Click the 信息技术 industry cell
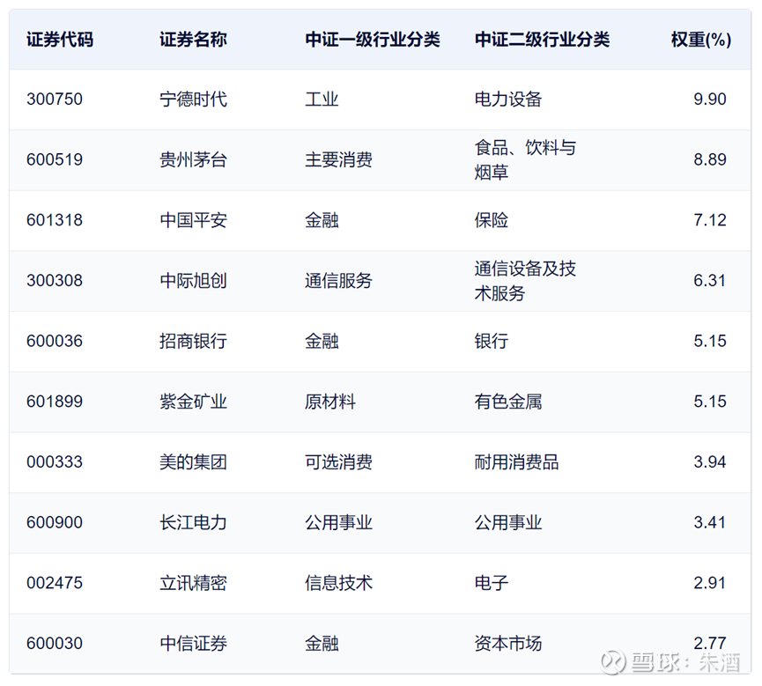This screenshot has height=686, width=762. click(x=338, y=582)
